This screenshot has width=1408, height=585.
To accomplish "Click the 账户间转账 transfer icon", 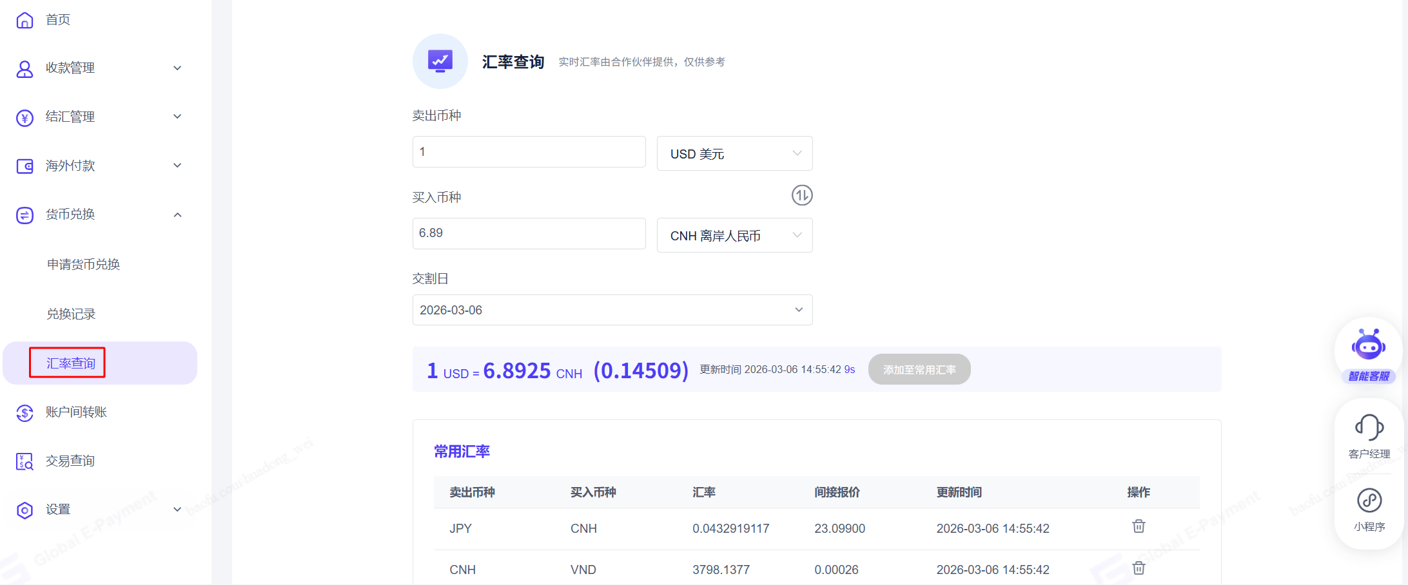I will click(x=24, y=412).
